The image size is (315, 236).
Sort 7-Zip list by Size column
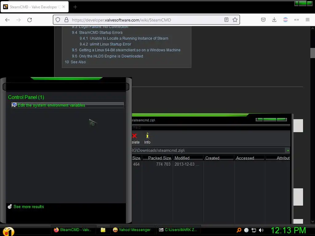(137, 158)
